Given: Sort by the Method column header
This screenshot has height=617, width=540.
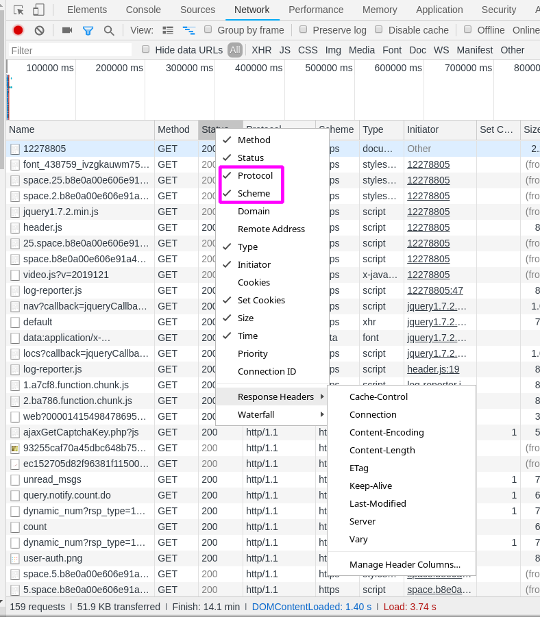Looking at the screenshot, I should coord(176,130).
